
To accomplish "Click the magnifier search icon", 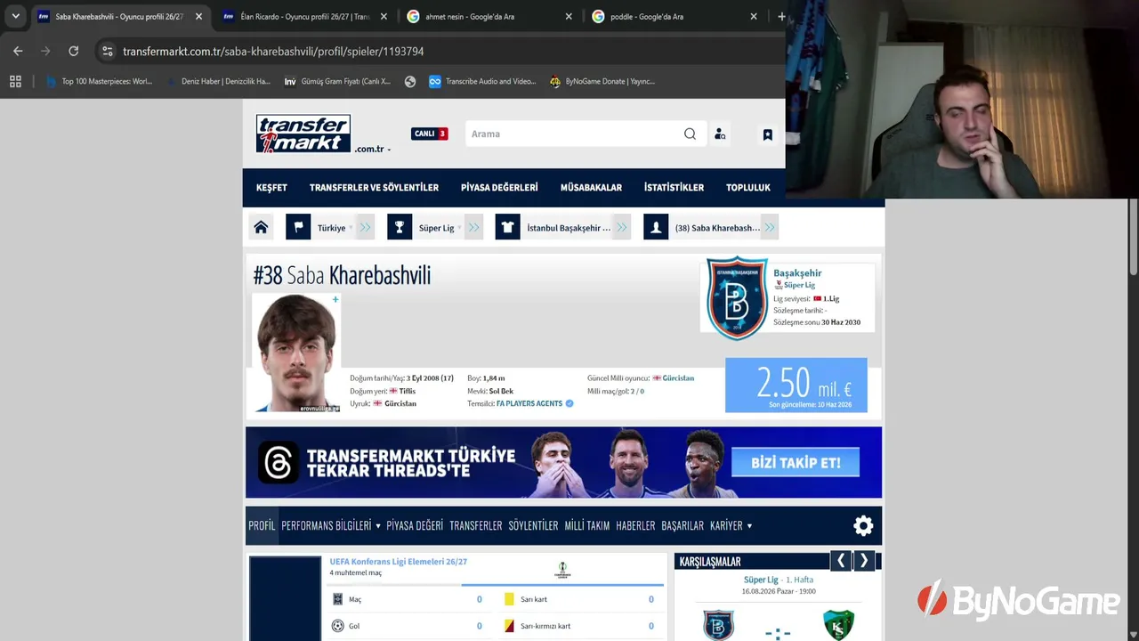I will tap(690, 134).
